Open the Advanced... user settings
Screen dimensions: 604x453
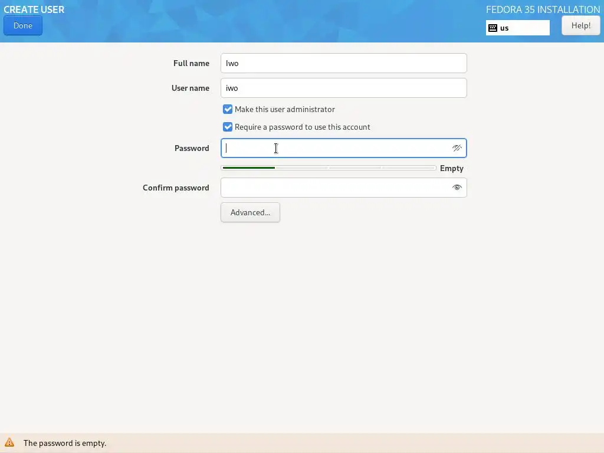[x=250, y=212]
